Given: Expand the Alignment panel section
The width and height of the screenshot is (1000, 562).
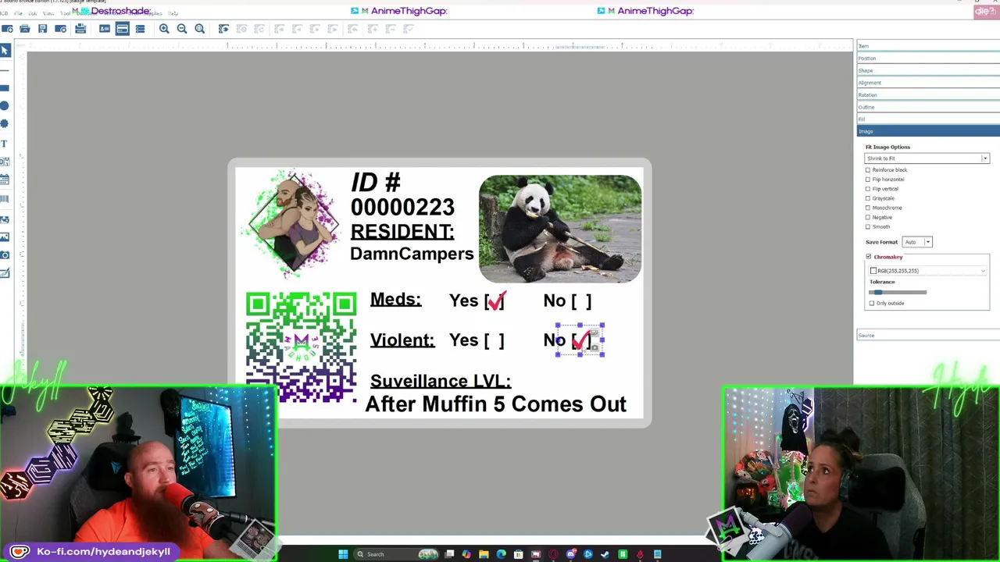Looking at the screenshot, I should [928, 83].
